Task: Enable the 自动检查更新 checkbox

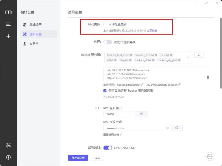Action: pyautogui.click(x=105, y=24)
